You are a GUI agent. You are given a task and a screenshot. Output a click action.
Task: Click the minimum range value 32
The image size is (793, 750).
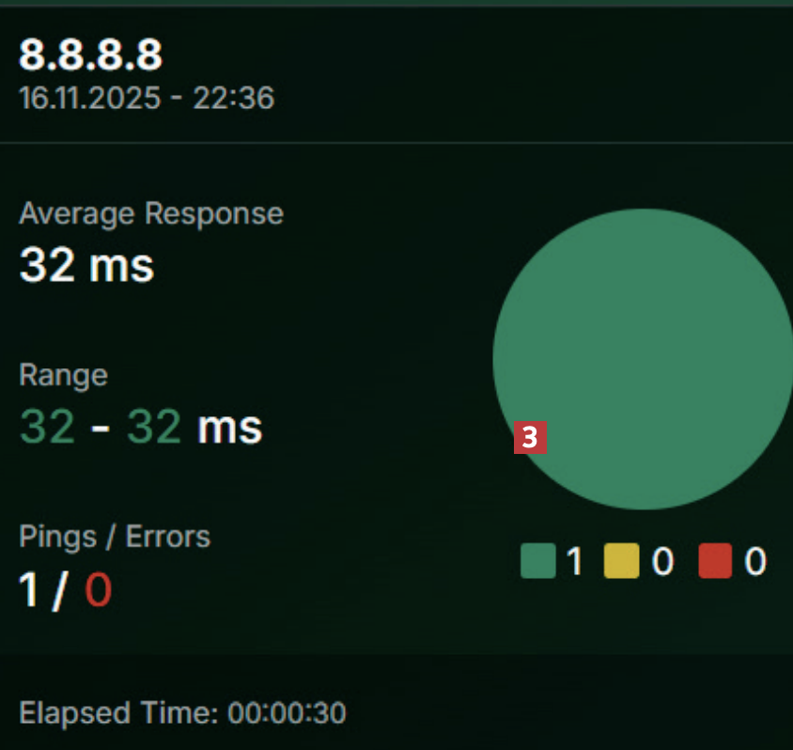(47, 427)
